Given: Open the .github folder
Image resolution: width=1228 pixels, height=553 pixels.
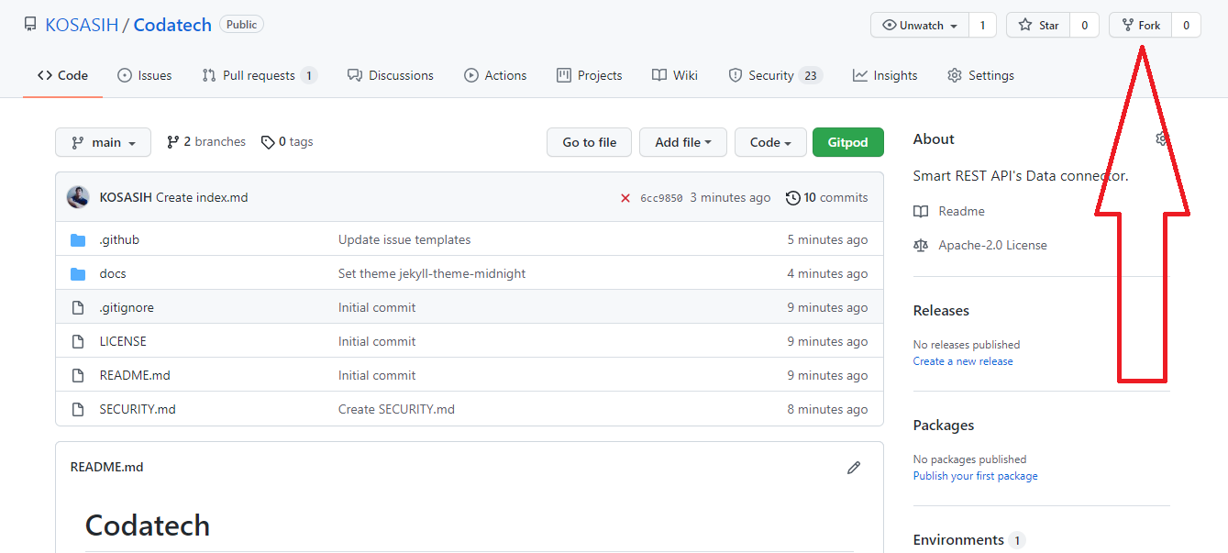Looking at the screenshot, I should point(119,239).
